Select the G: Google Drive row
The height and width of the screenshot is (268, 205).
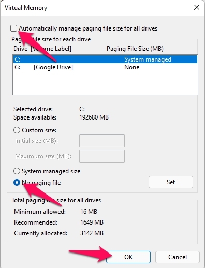pyautogui.click(x=105, y=67)
